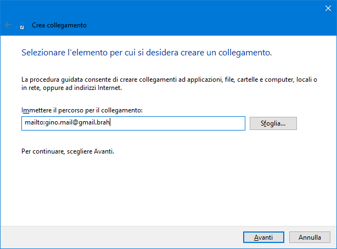Screen dimensions: 337x249
Task: Click the empty space inside the path field
Action: (x=181, y=123)
